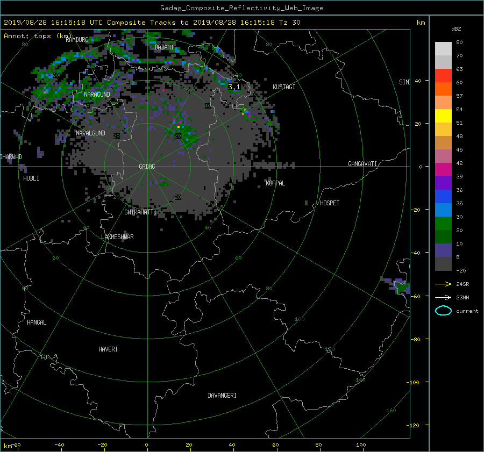Click the BADAMI town label
This screenshot has width=484, height=452.
(164, 47)
